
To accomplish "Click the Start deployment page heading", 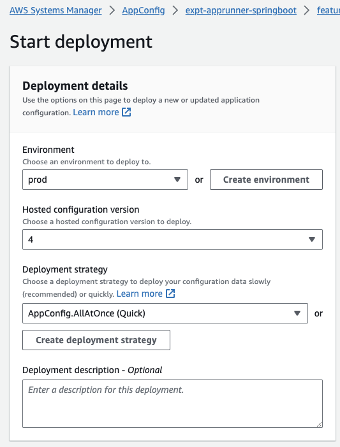I will (x=81, y=41).
